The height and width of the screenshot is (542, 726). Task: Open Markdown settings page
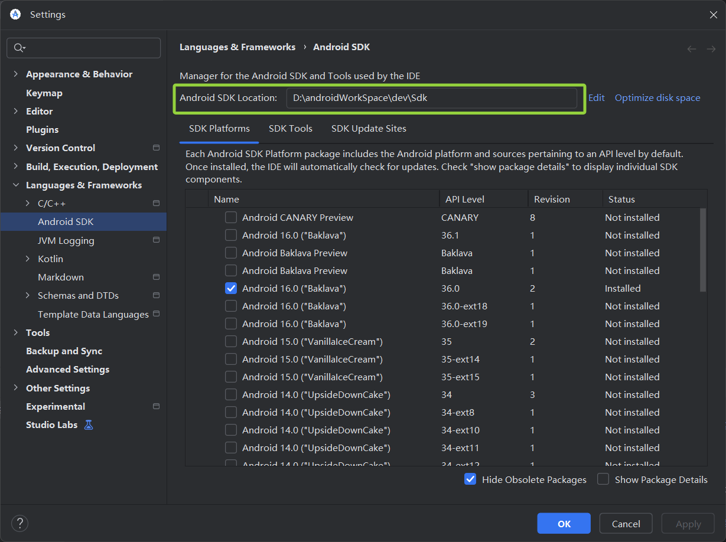pyautogui.click(x=61, y=277)
